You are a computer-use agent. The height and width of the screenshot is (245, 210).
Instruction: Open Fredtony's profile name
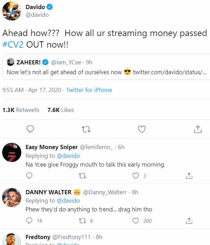pos(38,237)
